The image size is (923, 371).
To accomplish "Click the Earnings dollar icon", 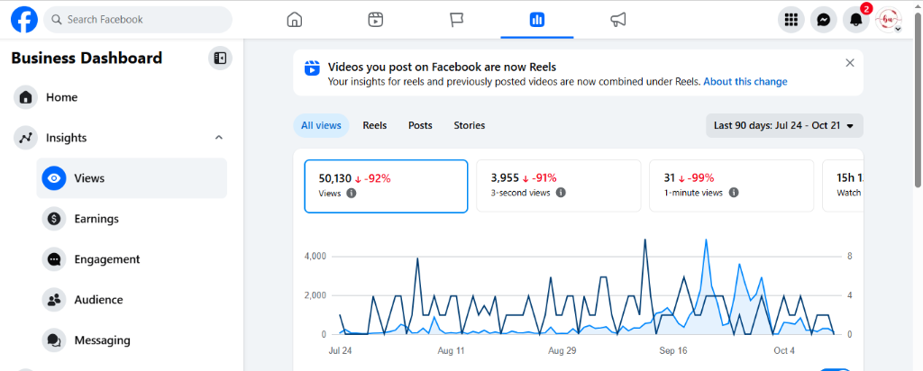I will click(54, 219).
